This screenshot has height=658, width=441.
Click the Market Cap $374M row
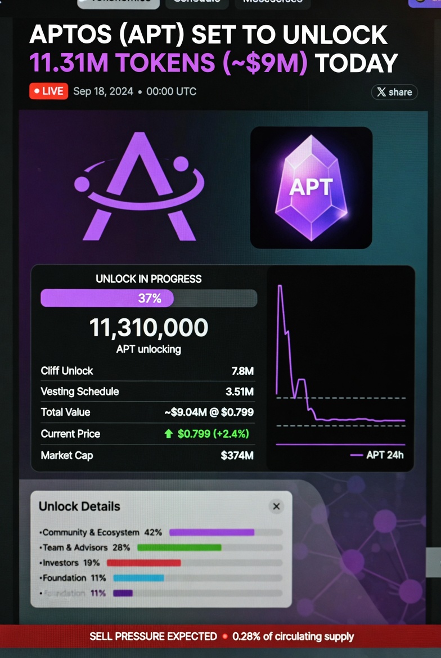pos(147,455)
